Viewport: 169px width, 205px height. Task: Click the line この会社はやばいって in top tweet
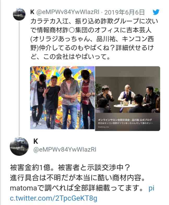(x=70, y=57)
